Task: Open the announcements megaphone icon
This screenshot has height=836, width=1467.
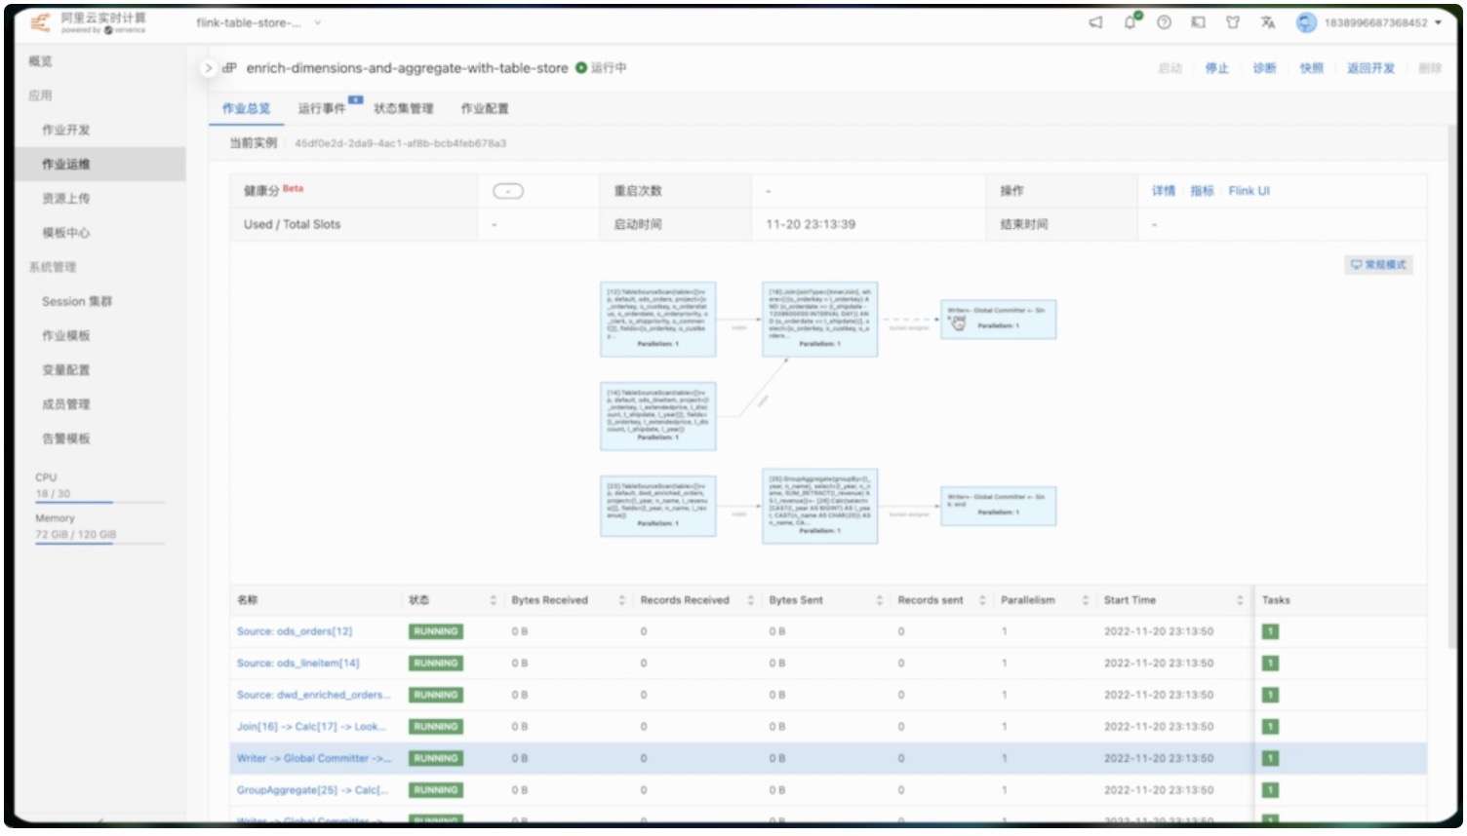Action: pos(1095,22)
